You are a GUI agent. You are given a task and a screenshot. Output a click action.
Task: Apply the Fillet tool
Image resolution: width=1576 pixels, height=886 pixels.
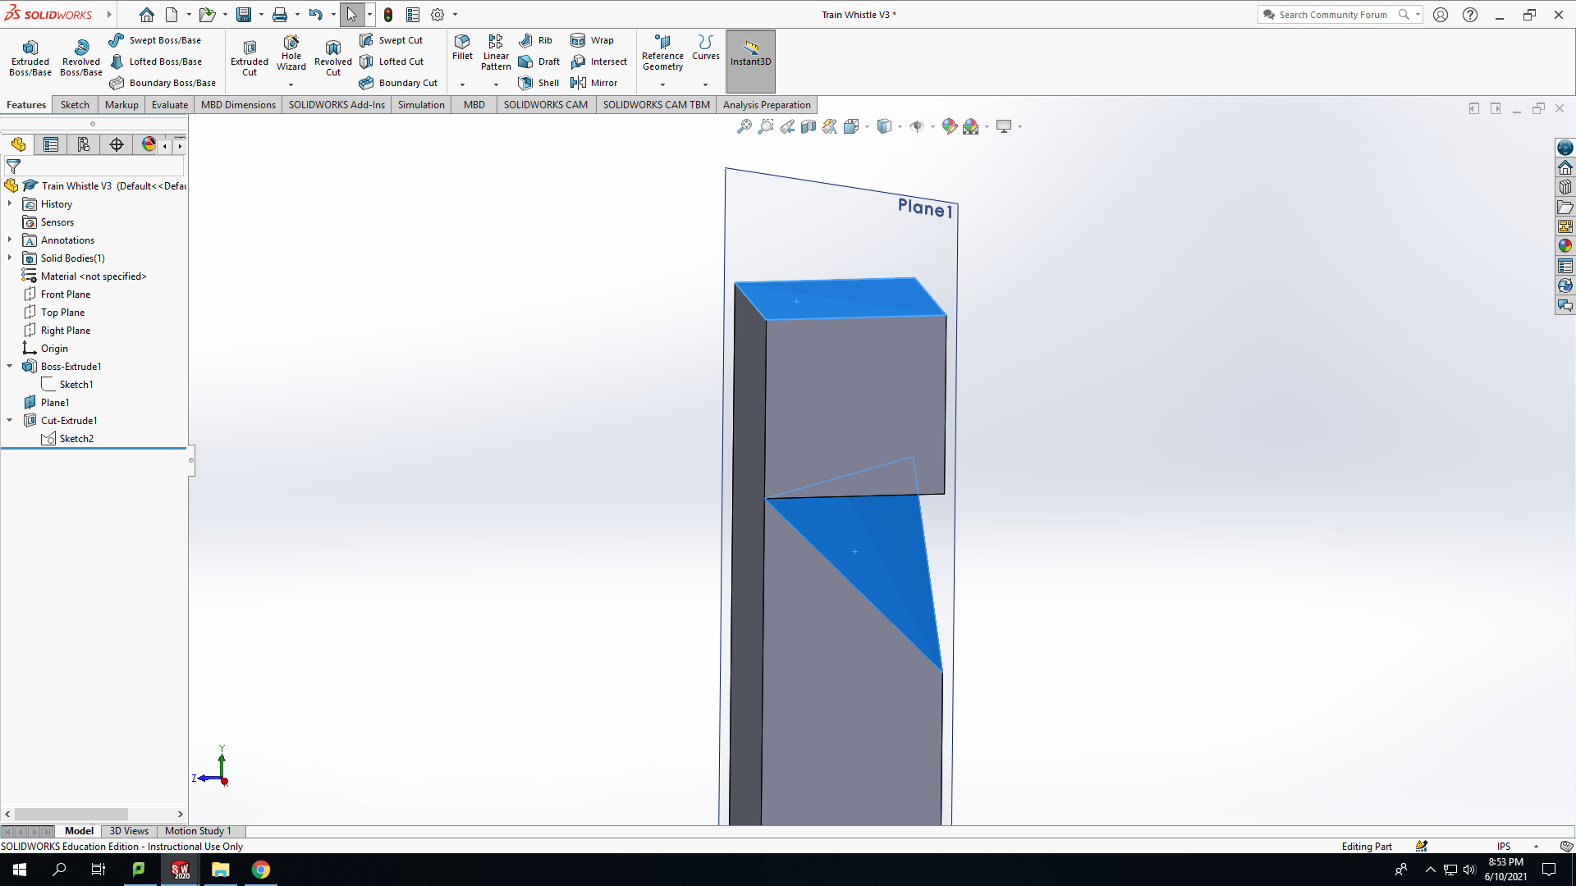[462, 47]
